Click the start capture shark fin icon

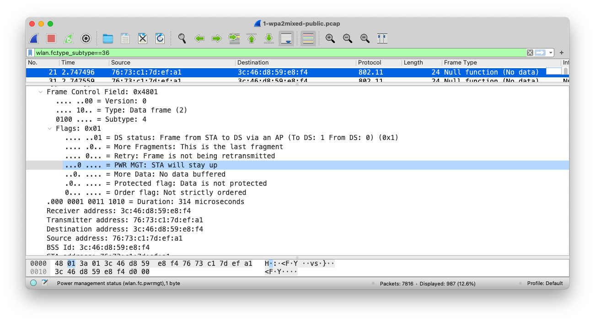[34, 38]
